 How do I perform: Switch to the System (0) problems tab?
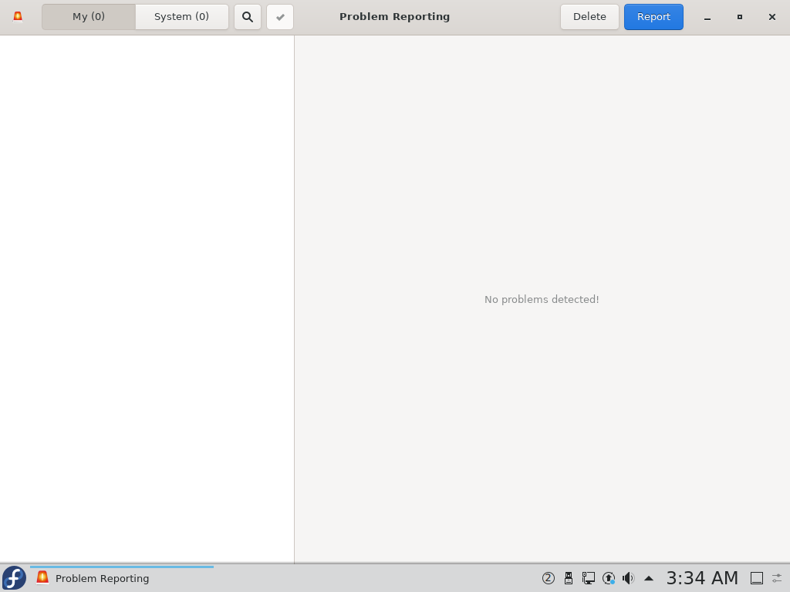(181, 17)
